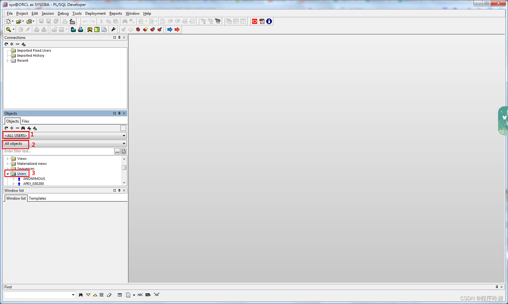Switch to the Templates tab
Image resolution: width=508 pixels, height=304 pixels.
pyautogui.click(x=38, y=198)
